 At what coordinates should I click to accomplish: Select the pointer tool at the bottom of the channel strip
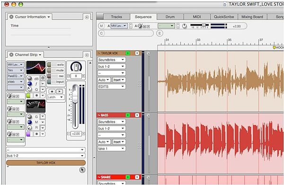tap(82, 170)
